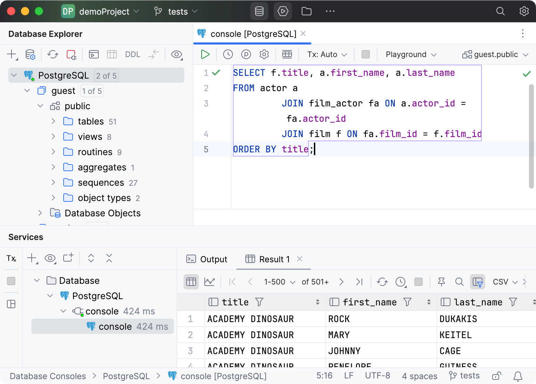Refresh the database connection
The height and width of the screenshot is (384, 536).
pyautogui.click(x=52, y=54)
